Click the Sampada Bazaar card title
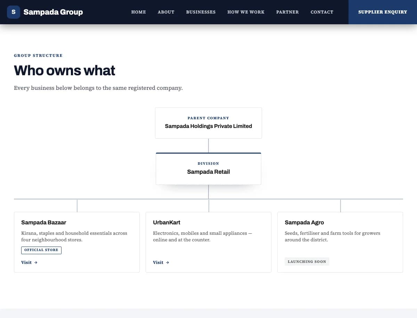The height and width of the screenshot is (318, 417). [x=44, y=223]
